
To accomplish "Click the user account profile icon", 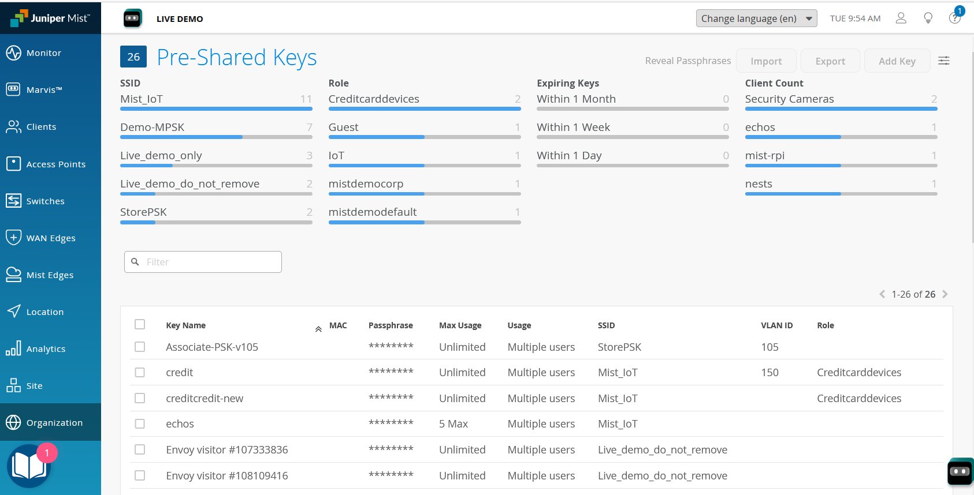I will [901, 18].
